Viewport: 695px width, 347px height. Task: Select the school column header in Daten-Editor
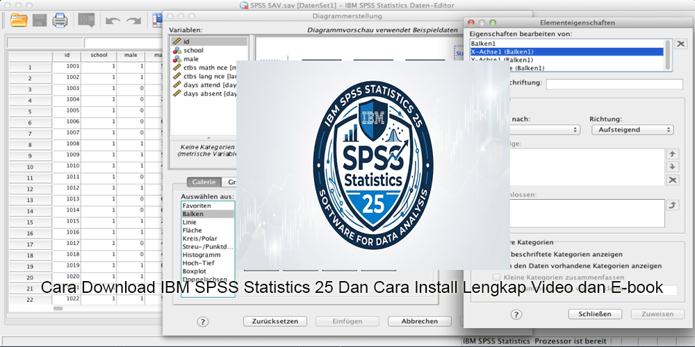[99, 56]
